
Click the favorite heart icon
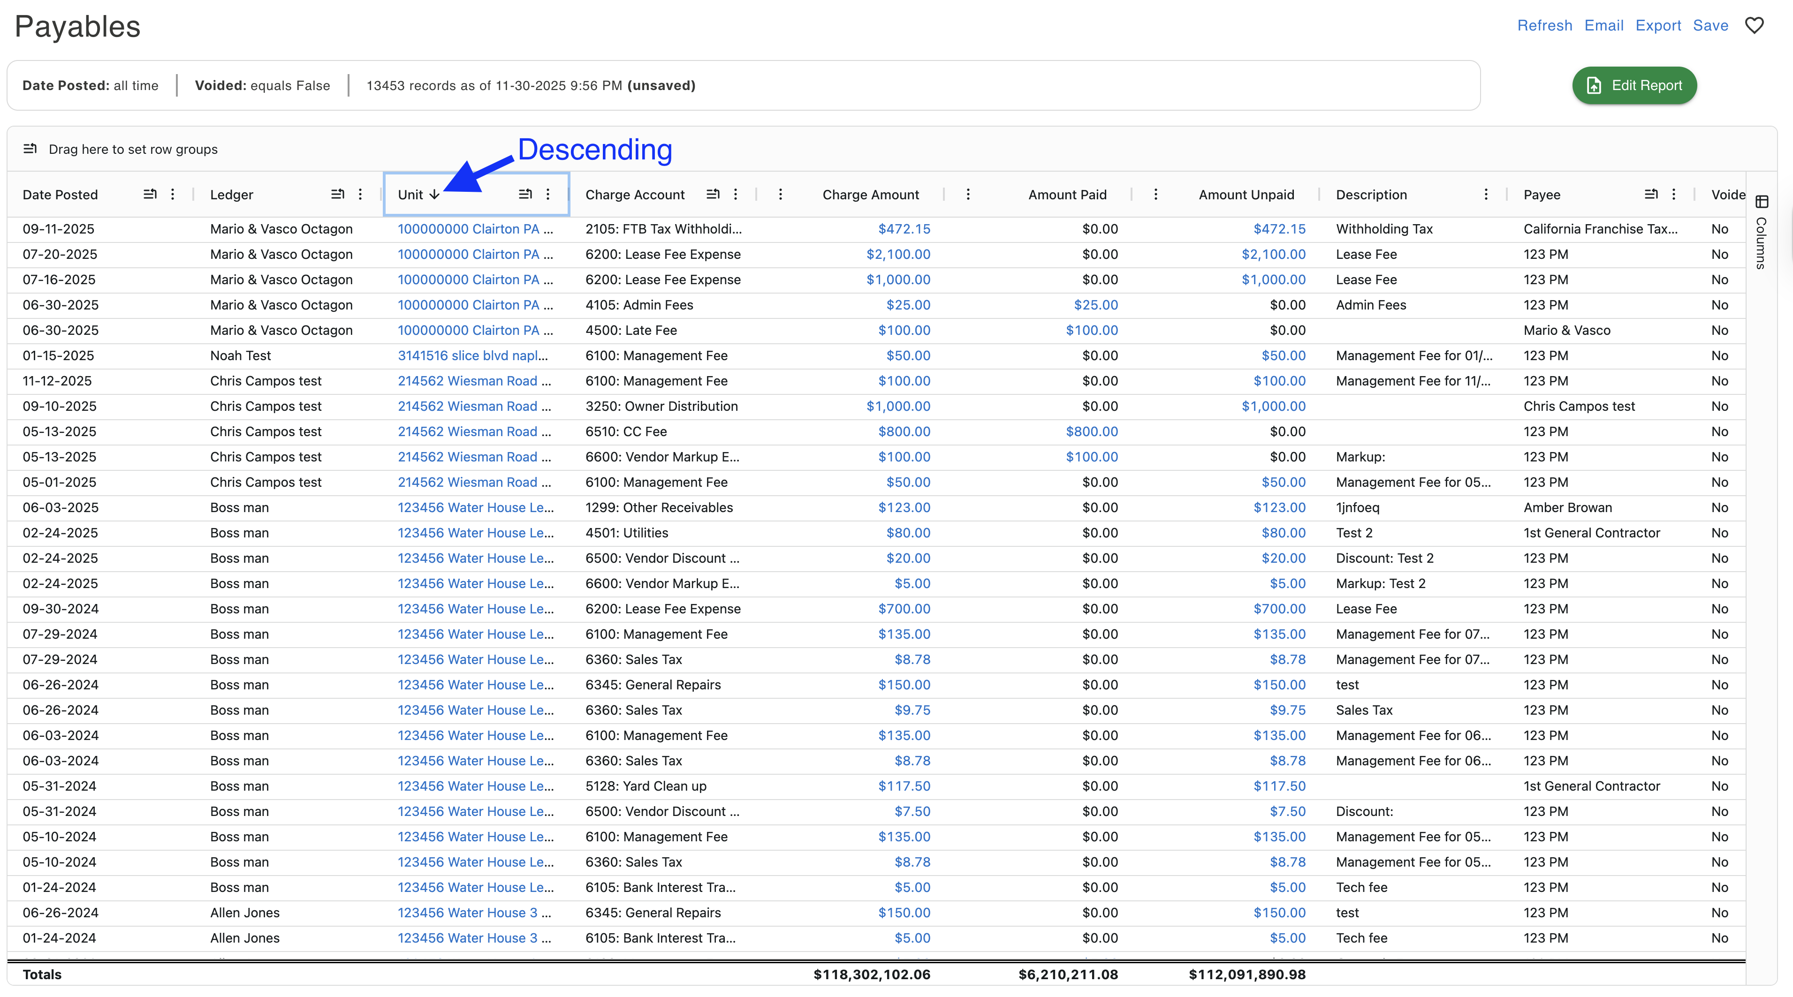pyautogui.click(x=1754, y=26)
